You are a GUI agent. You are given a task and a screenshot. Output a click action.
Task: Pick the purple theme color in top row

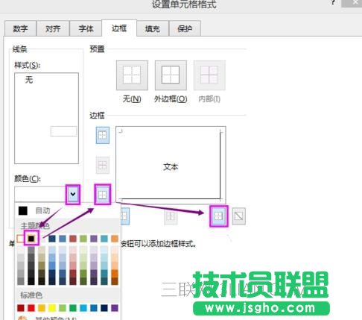coord(94,239)
